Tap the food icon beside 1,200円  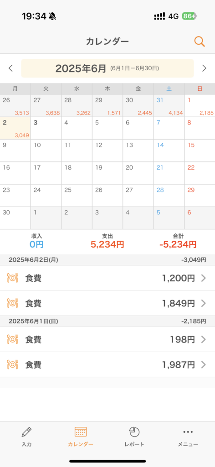12,278
